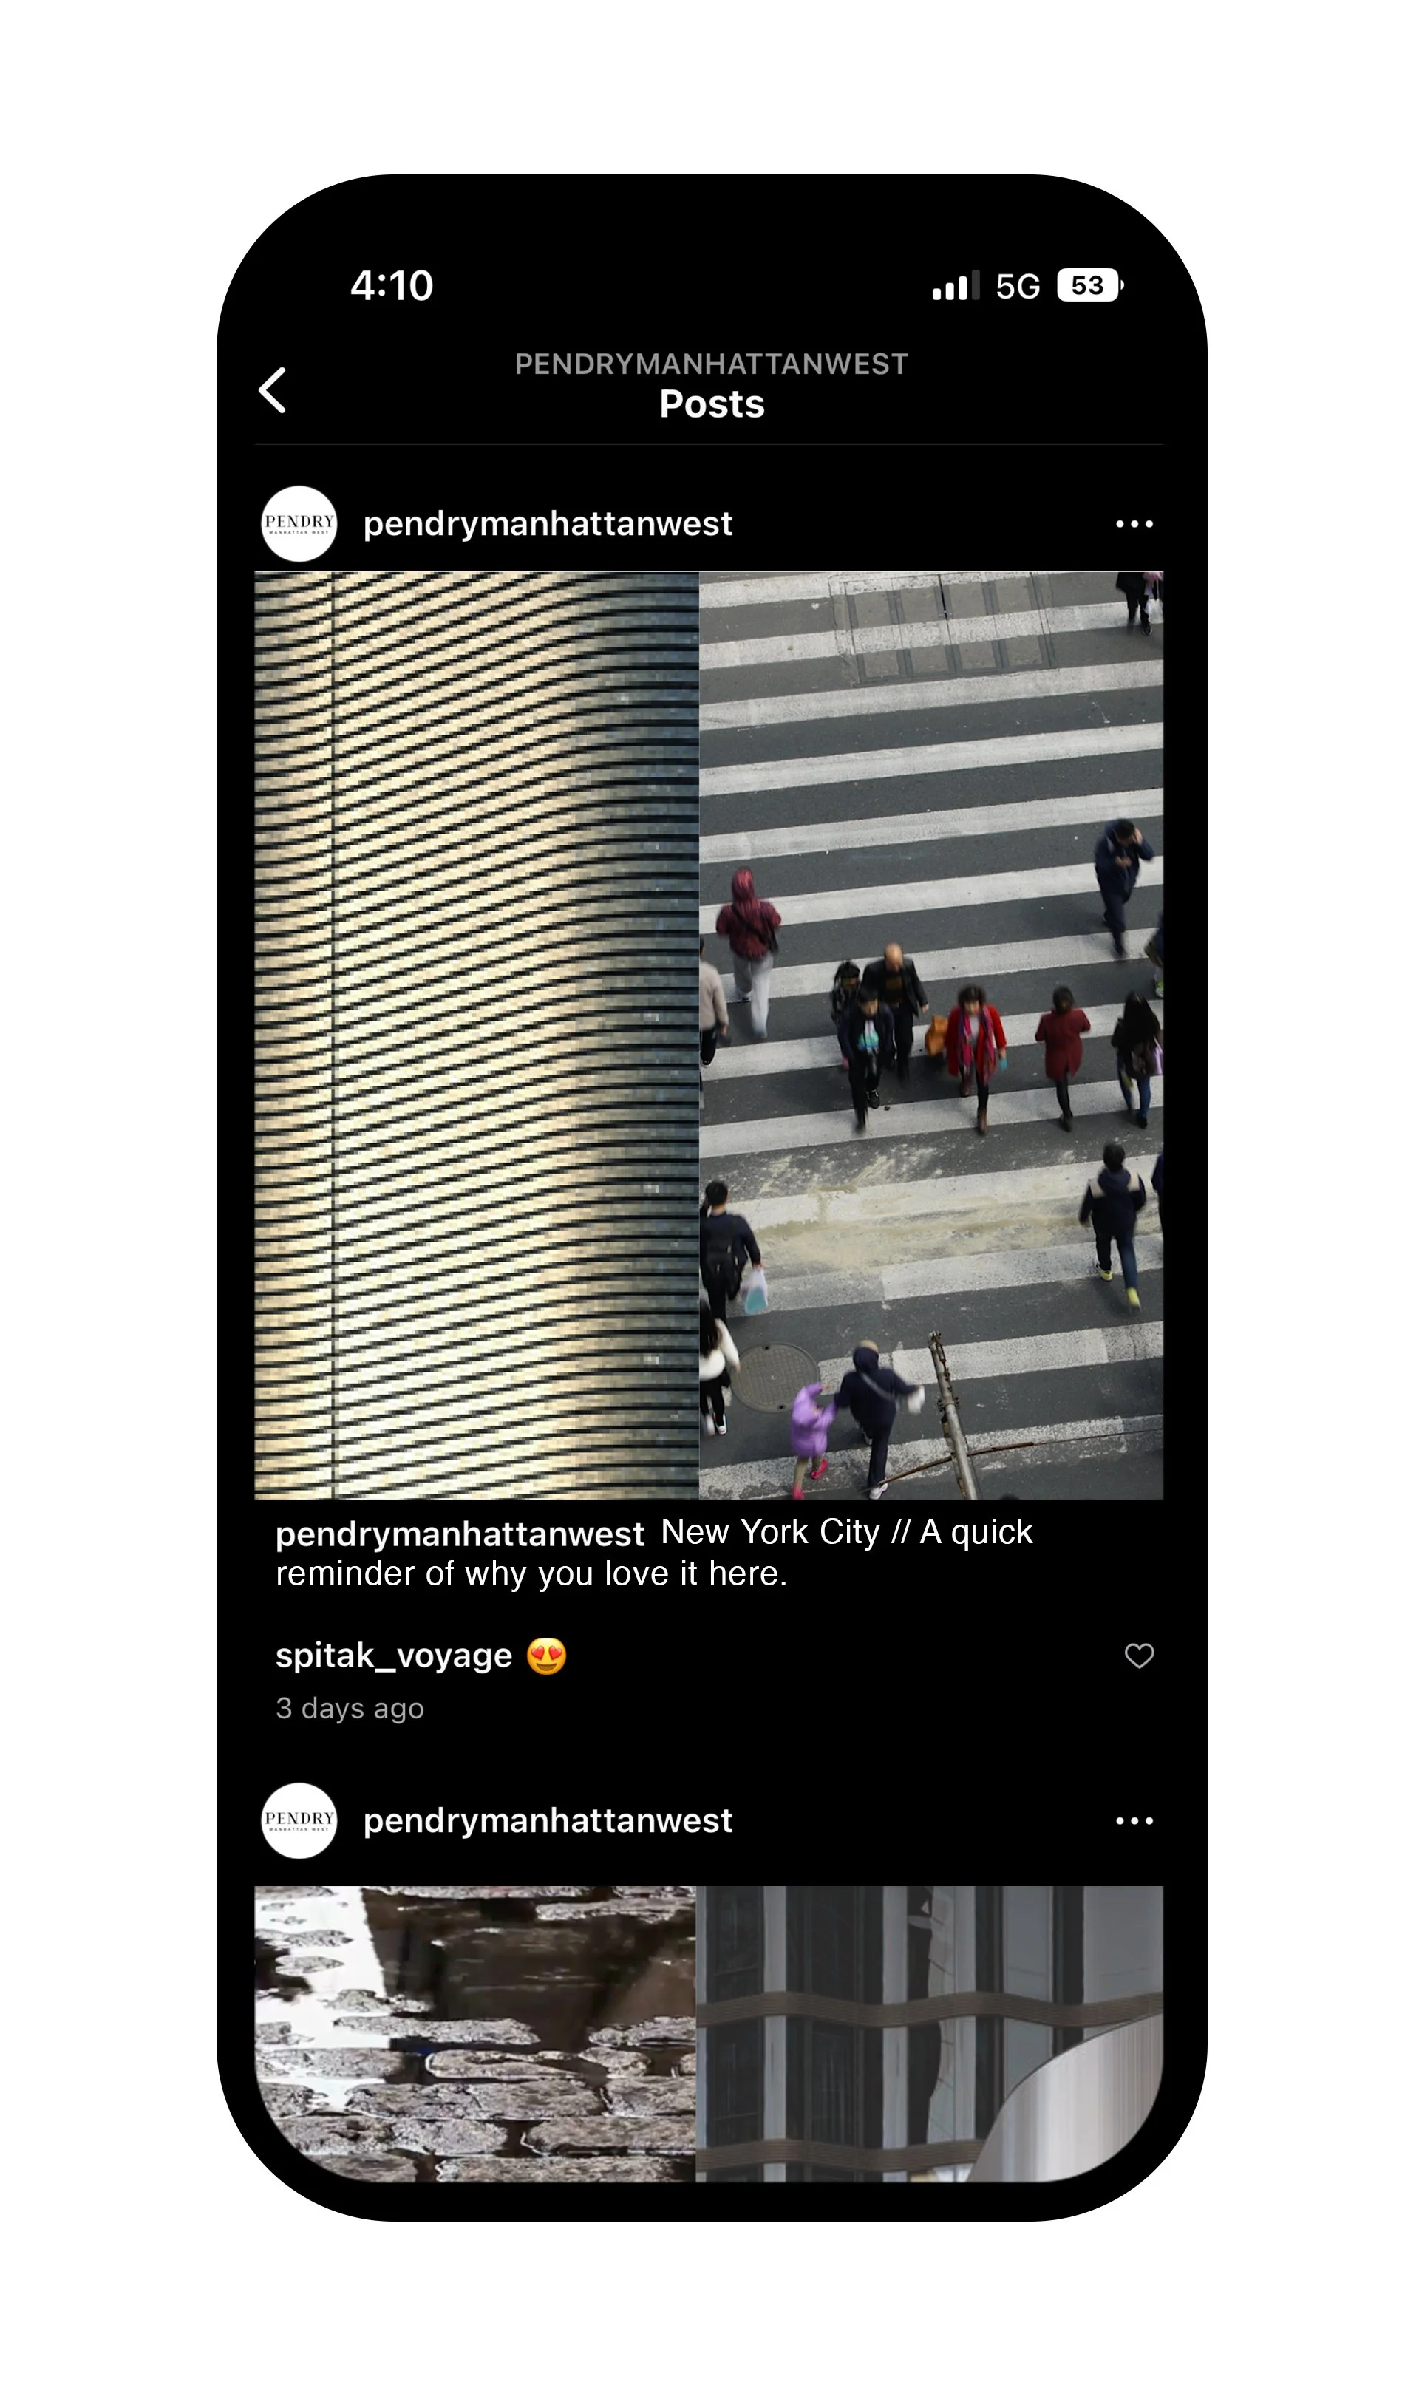The height and width of the screenshot is (2399, 1402).
Task: Tap the 5G cellular signal indicator
Action: click(x=1018, y=285)
